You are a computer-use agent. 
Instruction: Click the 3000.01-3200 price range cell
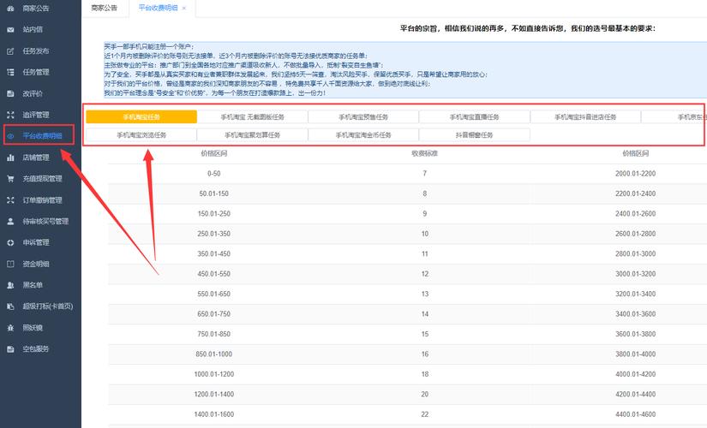click(x=635, y=274)
